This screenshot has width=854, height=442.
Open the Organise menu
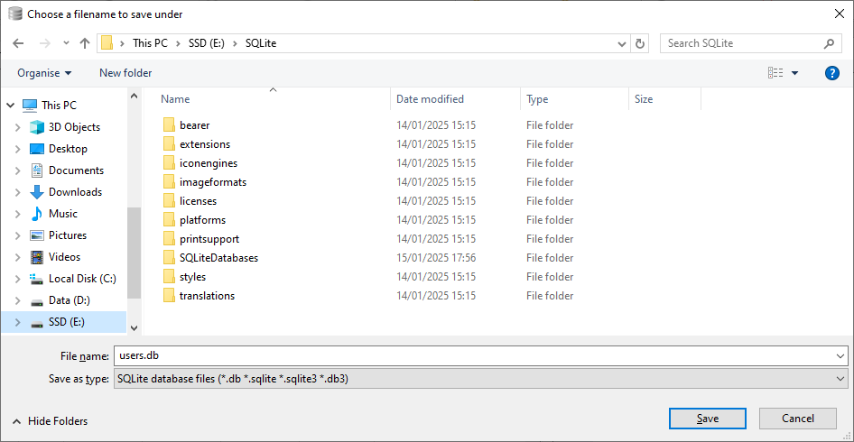[44, 73]
